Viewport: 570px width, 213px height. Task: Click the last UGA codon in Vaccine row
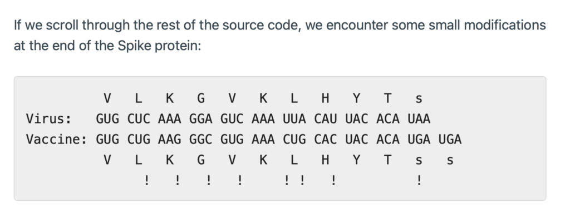[450, 139]
